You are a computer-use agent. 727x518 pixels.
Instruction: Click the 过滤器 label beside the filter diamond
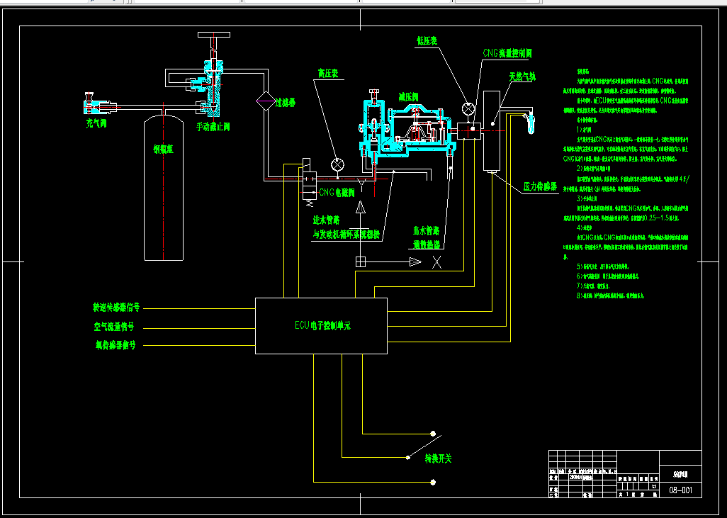click(x=286, y=104)
